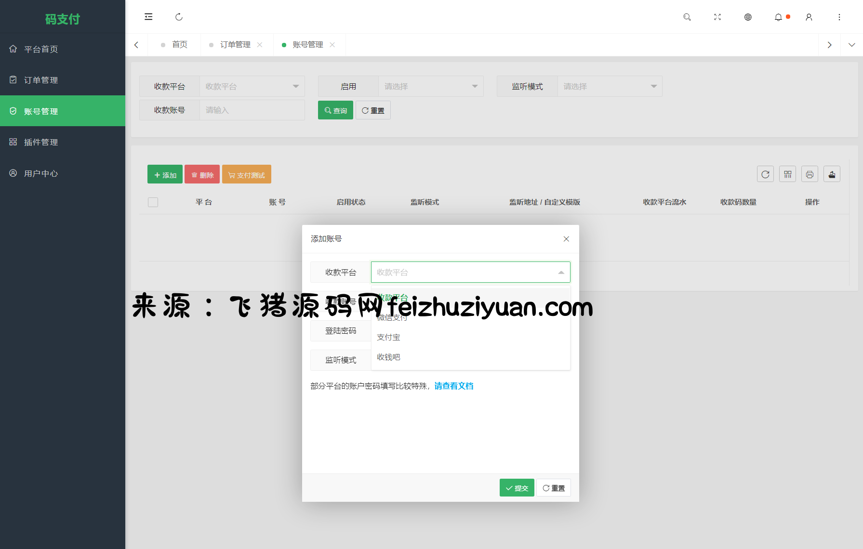Expand the 启用 filter dropdown
Image resolution: width=863 pixels, height=549 pixels.
pyautogui.click(x=430, y=87)
